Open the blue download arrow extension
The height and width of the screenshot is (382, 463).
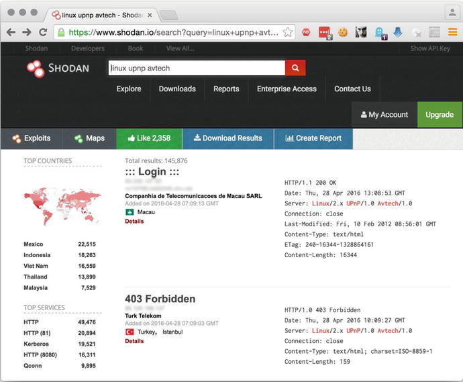398,32
